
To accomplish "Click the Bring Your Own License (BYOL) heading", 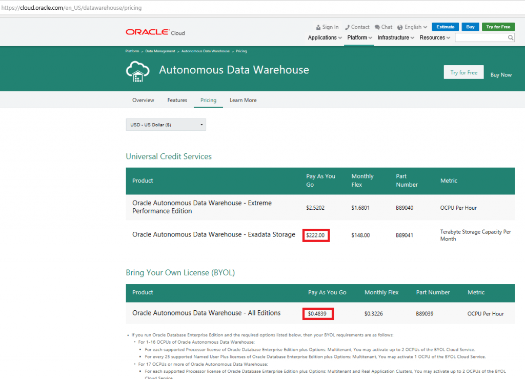I will (x=180, y=272).
